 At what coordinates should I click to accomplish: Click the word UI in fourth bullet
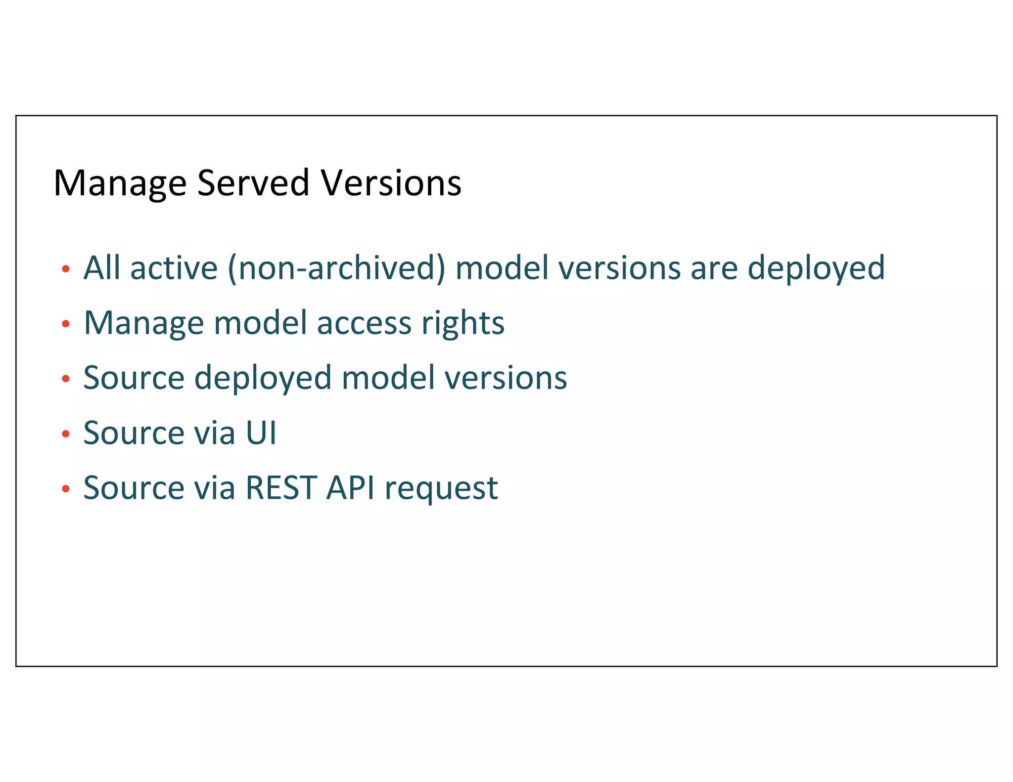click(x=261, y=433)
